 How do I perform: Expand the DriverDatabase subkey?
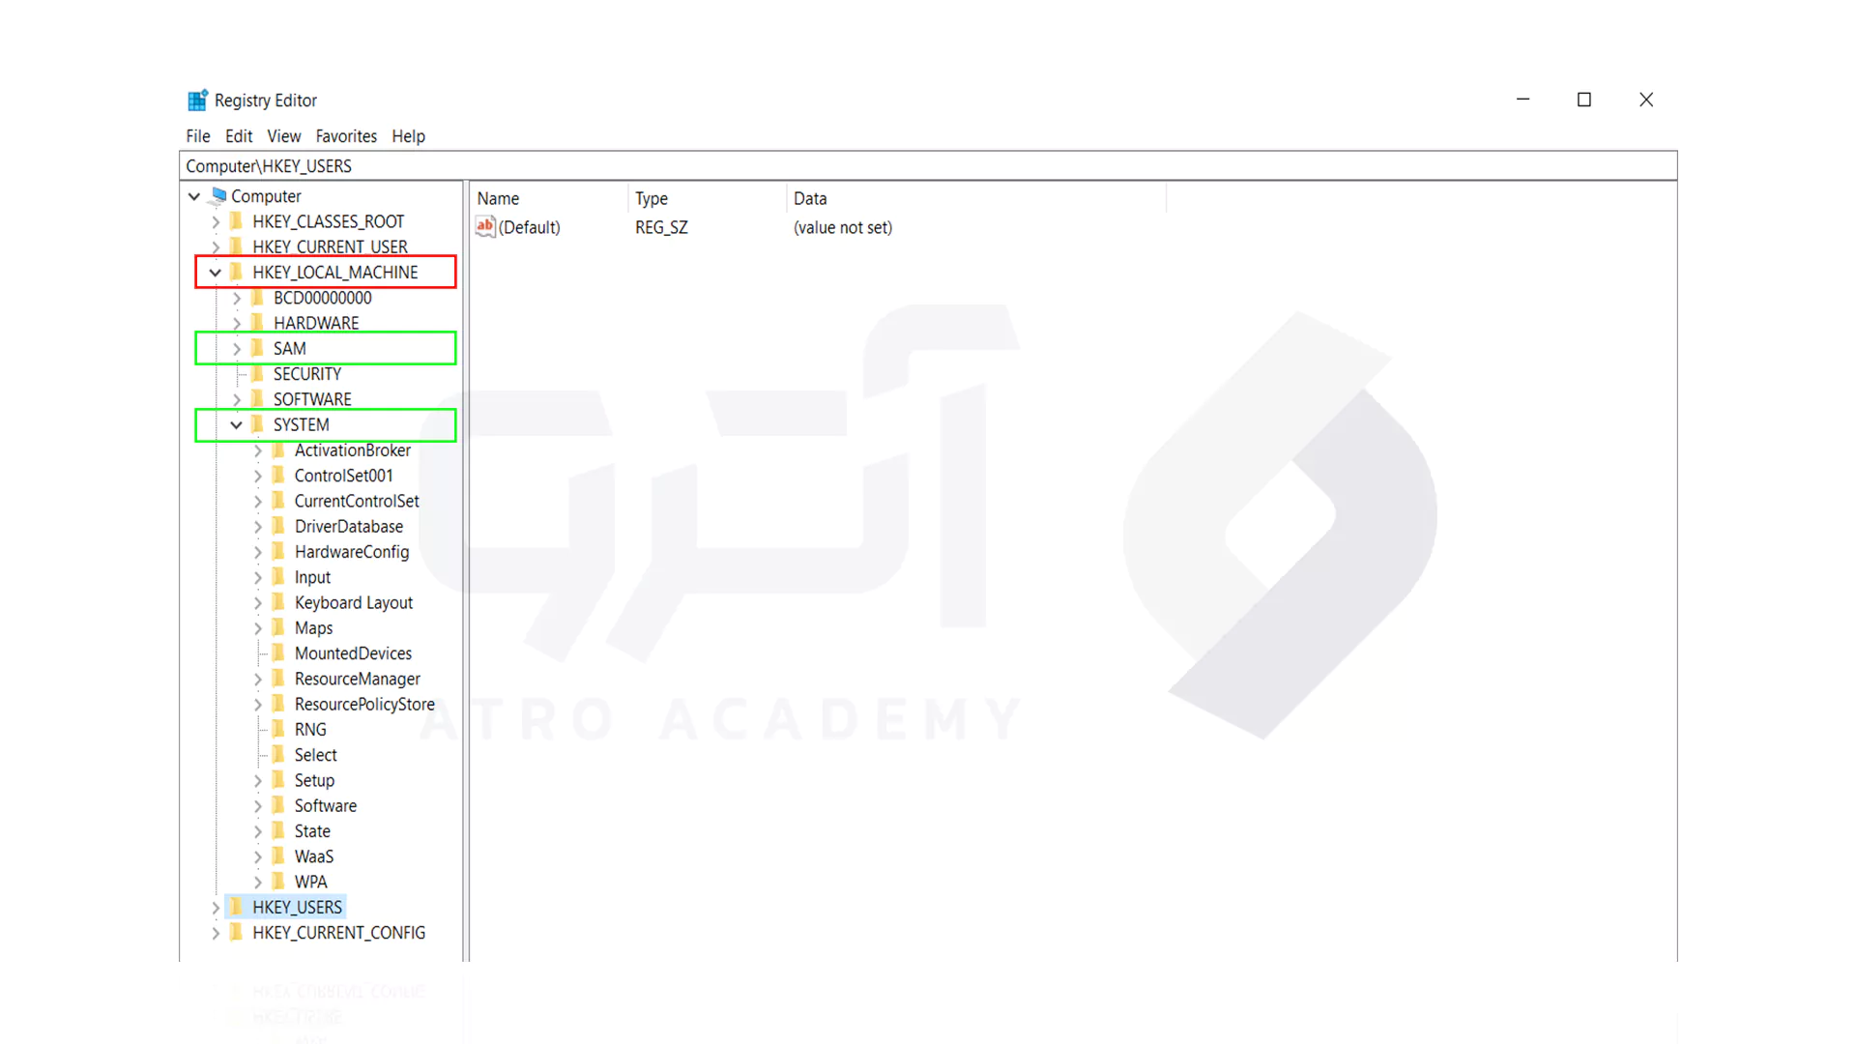coord(256,527)
